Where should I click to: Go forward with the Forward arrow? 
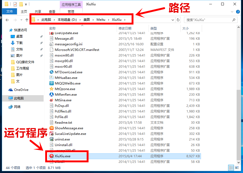click(15, 20)
